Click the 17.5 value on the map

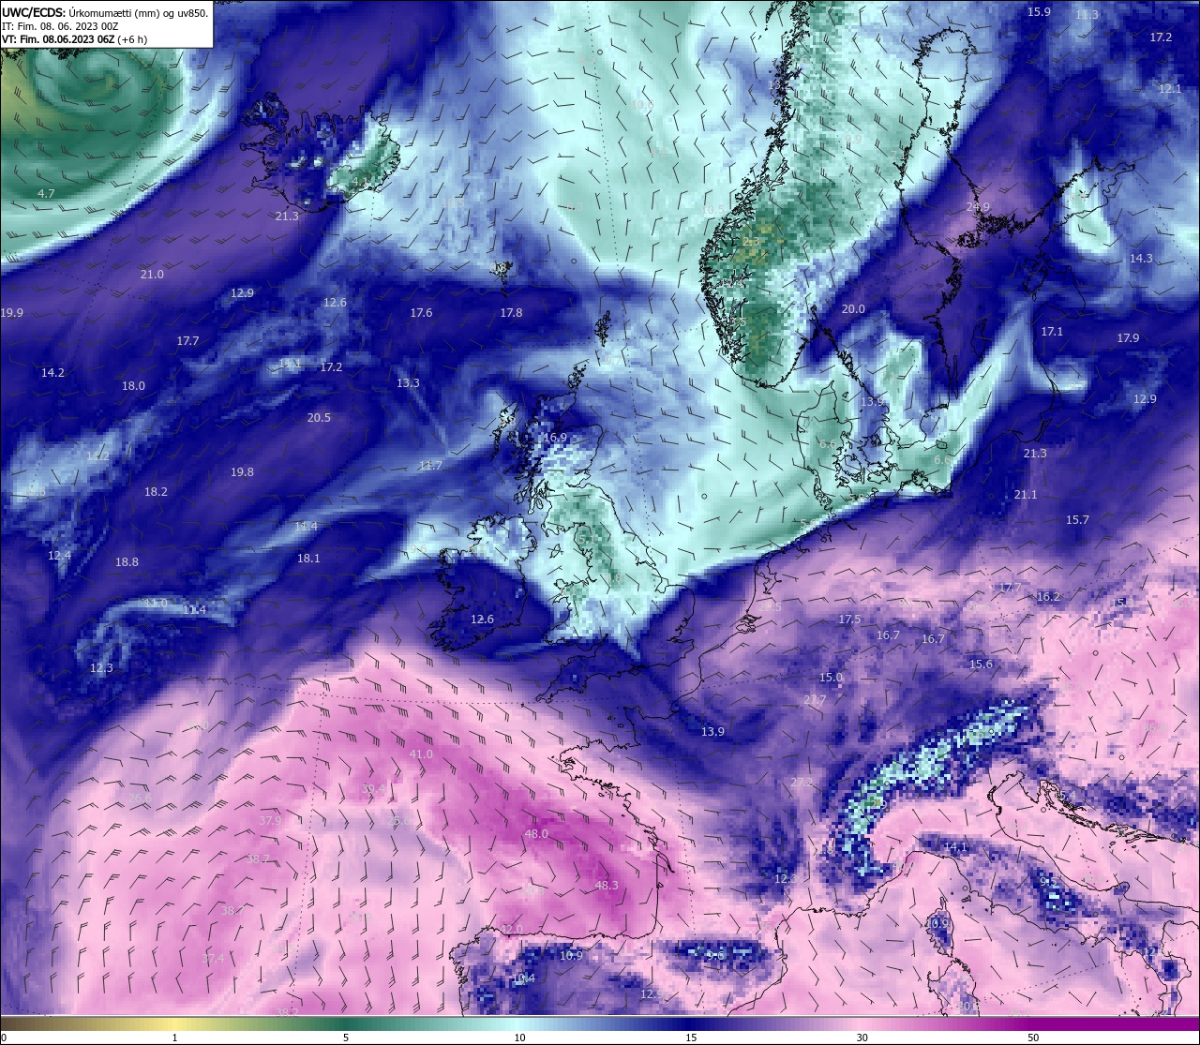pos(849,620)
